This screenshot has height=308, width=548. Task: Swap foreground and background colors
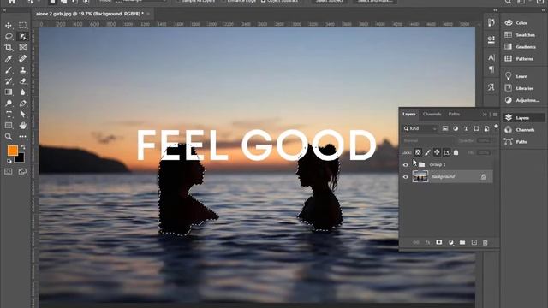[x=23, y=147]
